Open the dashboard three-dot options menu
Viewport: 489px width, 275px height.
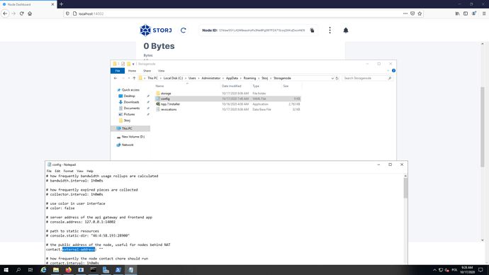(x=330, y=30)
